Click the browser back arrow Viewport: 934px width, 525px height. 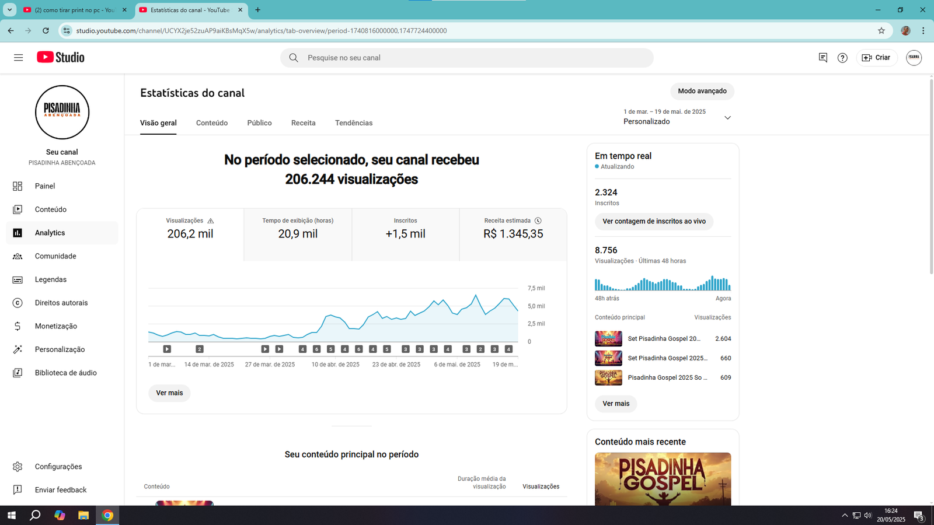[11, 31]
